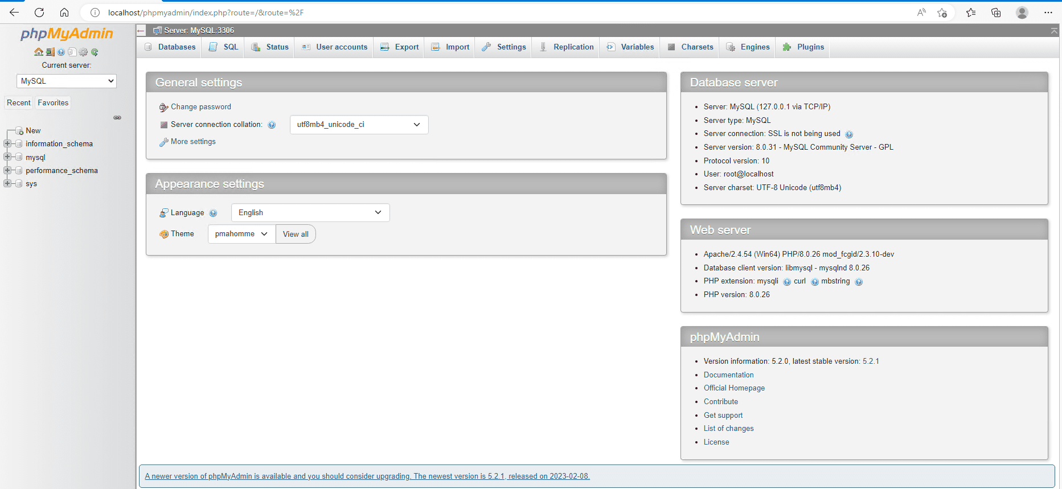Click help icon beside SSL not being used
Image resolution: width=1062 pixels, height=489 pixels.
point(849,134)
